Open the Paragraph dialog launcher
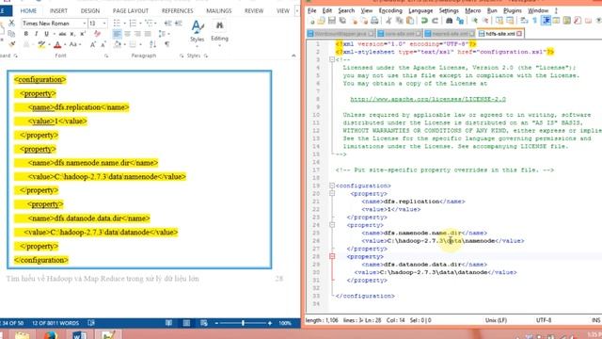This screenshot has height=339, width=602. (182, 56)
